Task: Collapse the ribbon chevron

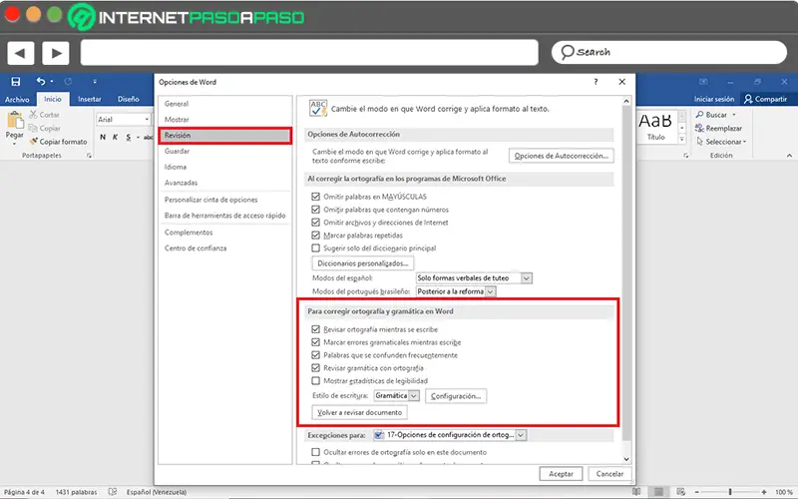Action: pyautogui.click(x=789, y=156)
